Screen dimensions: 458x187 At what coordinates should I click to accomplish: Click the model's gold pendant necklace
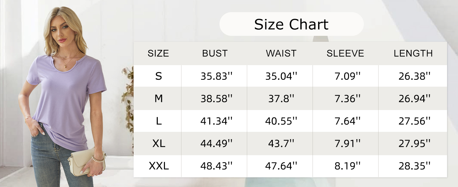[x=65, y=65]
